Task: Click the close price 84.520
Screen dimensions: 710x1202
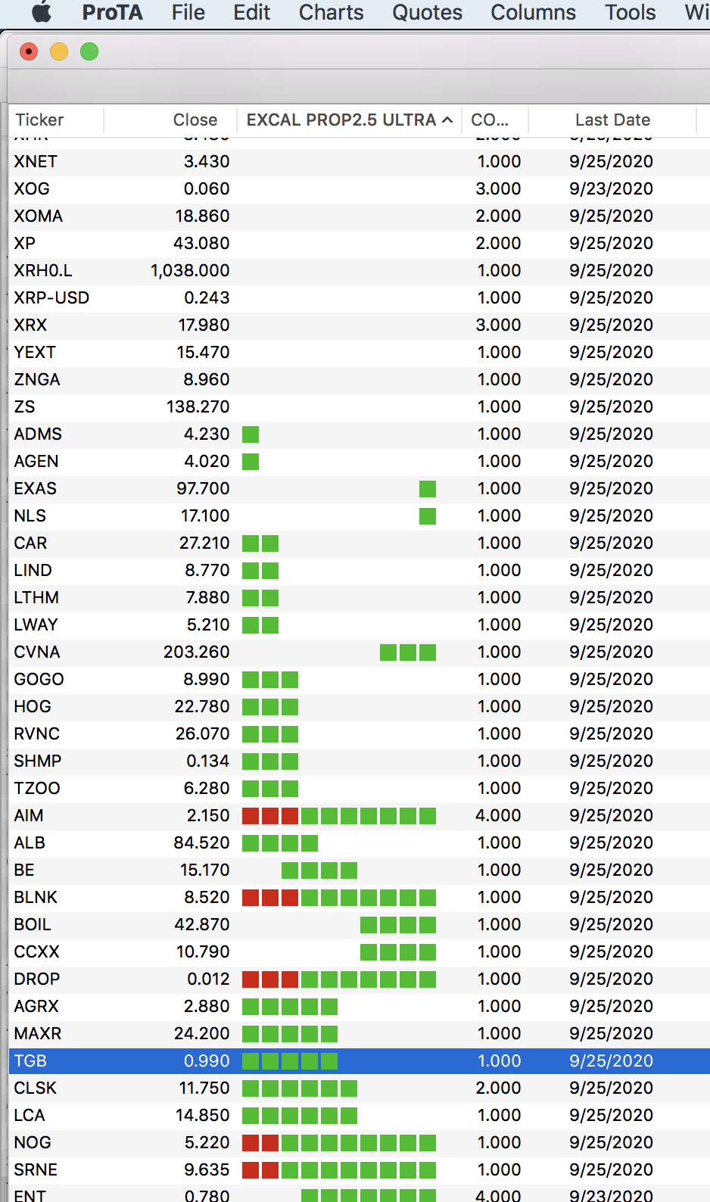Action: 201,842
